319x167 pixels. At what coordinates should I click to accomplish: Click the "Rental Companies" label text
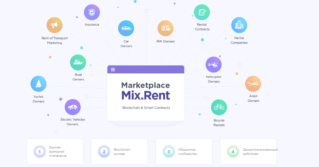(239, 40)
